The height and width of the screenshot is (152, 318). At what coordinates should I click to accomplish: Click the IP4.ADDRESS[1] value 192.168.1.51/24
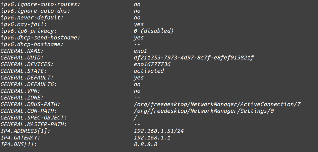click(x=159, y=131)
